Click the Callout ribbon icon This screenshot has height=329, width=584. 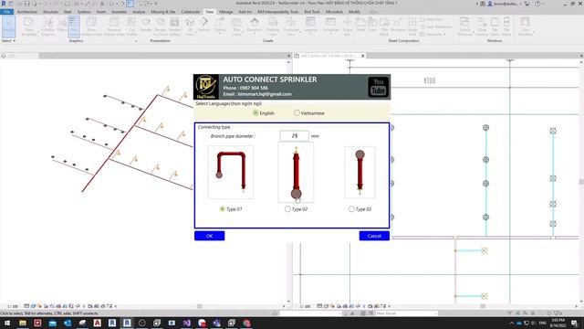(x=220, y=26)
